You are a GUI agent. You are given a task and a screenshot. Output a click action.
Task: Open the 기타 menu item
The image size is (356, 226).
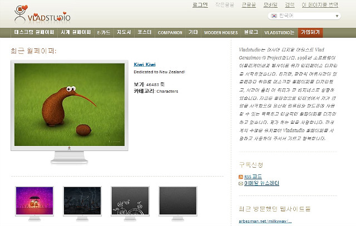(x=193, y=32)
